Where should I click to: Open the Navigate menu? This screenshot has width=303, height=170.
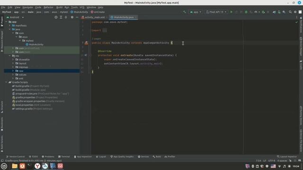[27, 8]
